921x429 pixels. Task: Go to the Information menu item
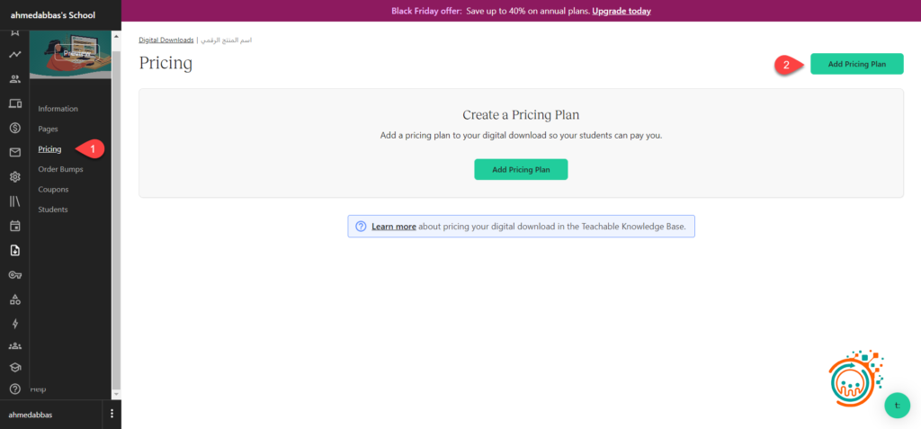(58, 109)
